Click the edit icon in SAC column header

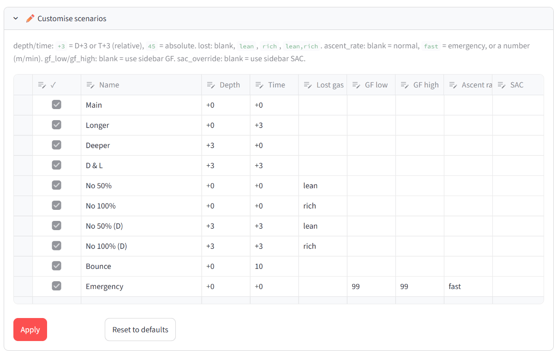tap(502, 85)
